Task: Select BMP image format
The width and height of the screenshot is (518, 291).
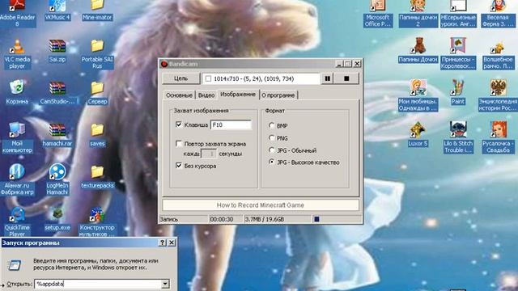Action: pyautogui.click(x=272, y=125)
